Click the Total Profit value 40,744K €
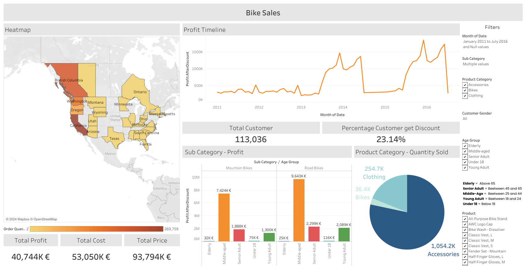The width and height of the screenshot is (526, 269). (30, 257)
